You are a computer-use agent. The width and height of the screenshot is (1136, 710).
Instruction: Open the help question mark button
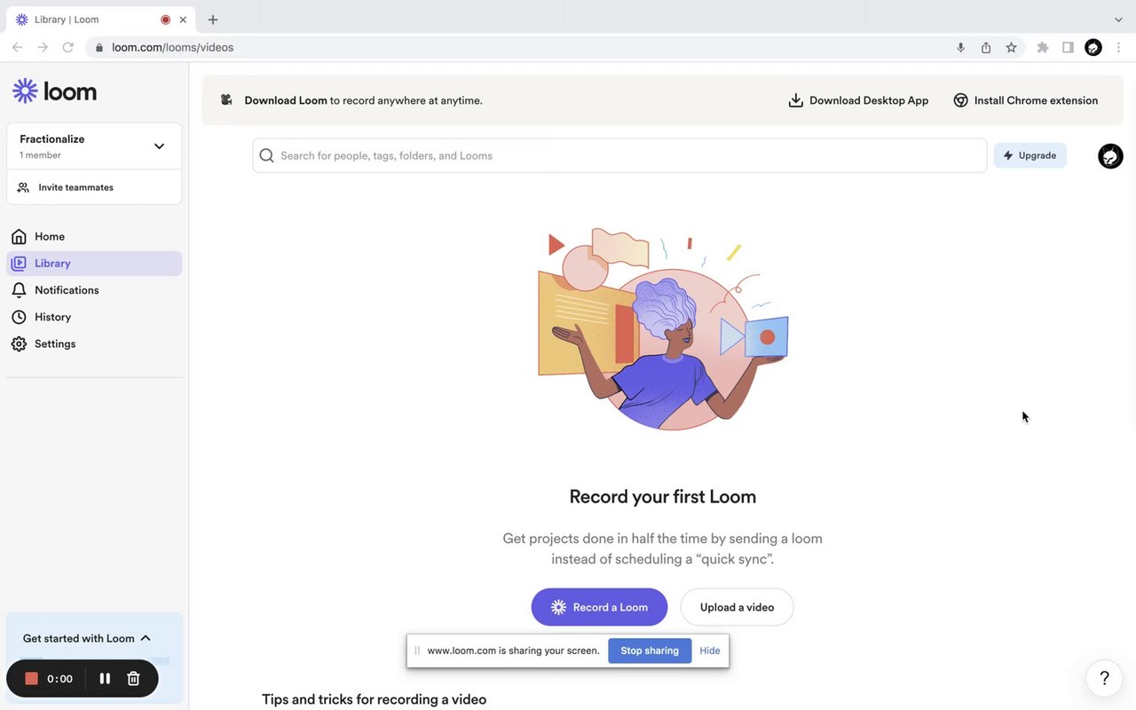tap(1104, 678)
